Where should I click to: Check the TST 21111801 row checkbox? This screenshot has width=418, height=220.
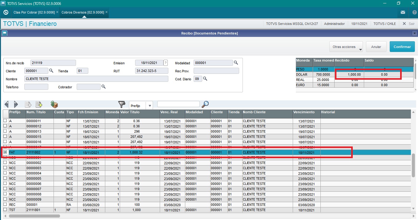[5, 210]
